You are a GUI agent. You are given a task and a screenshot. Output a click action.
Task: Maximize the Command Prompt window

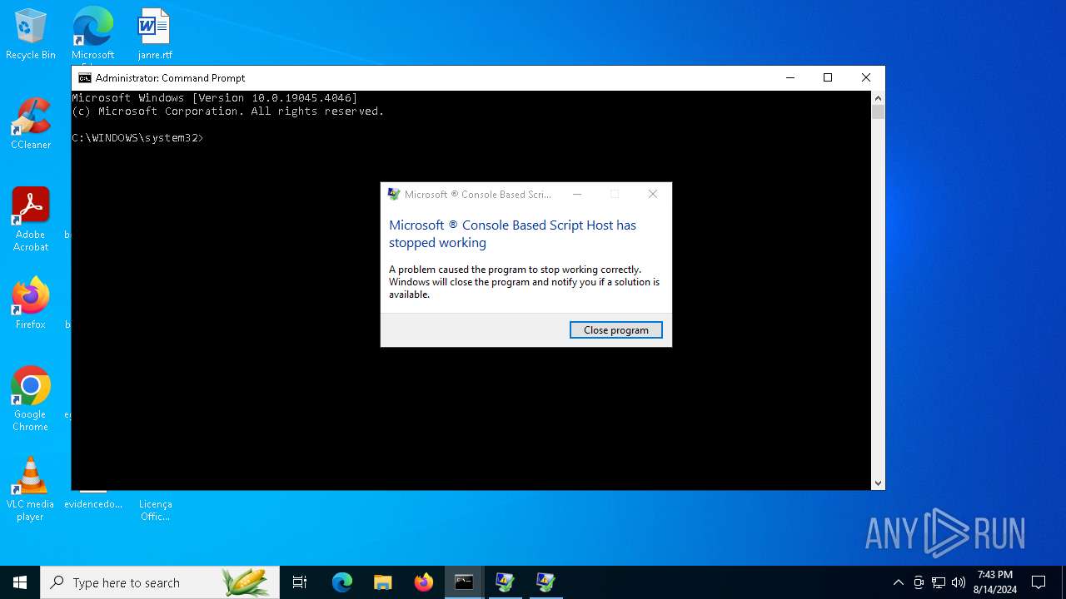pos(828,78)
